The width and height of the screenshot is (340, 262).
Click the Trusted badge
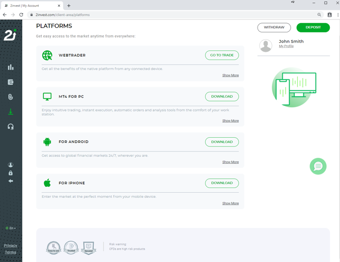(71, 248)
